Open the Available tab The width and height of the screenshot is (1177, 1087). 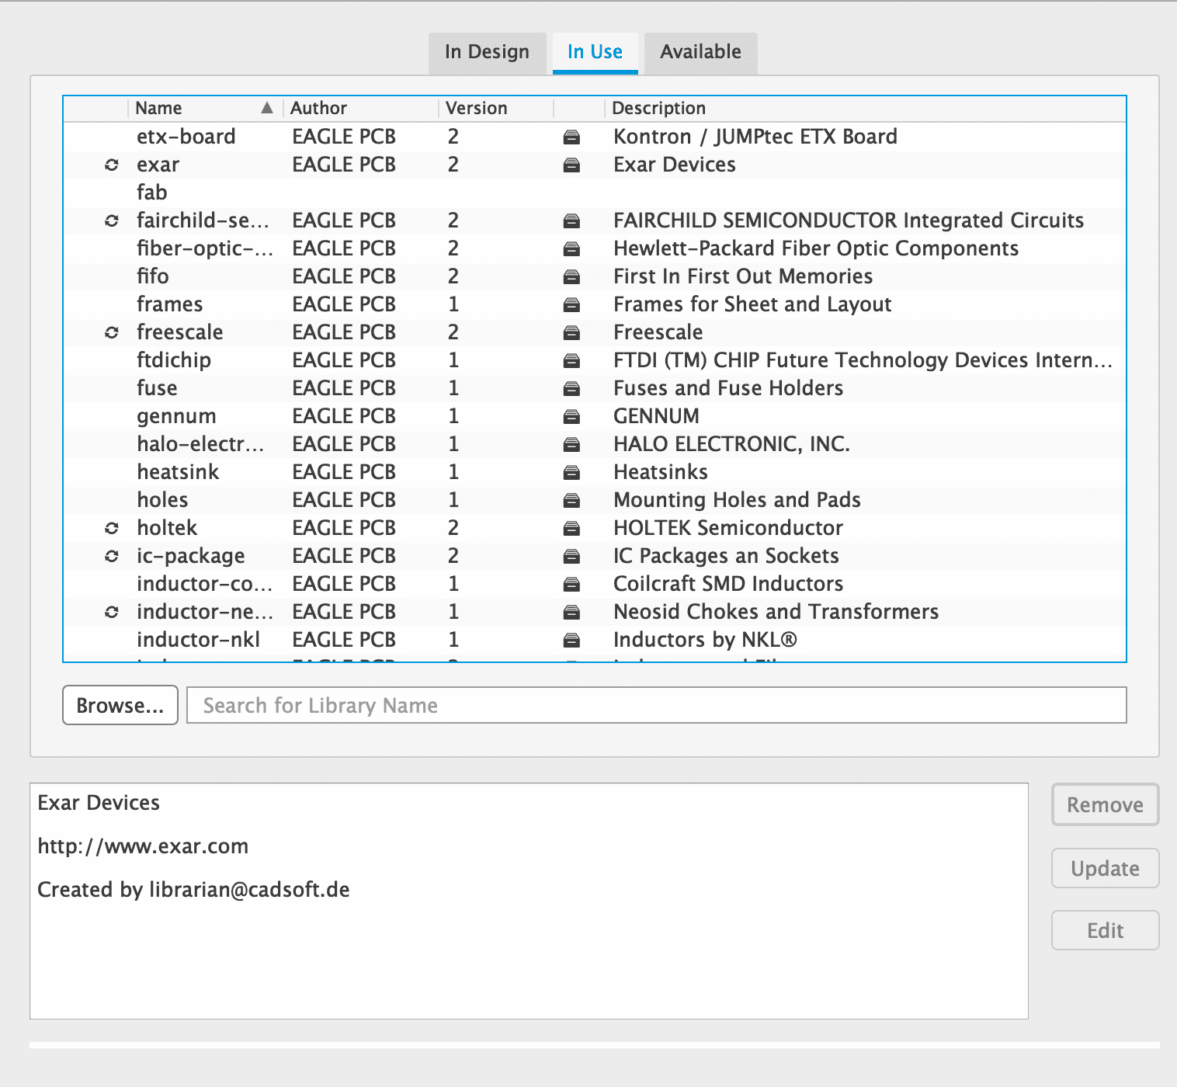700,52
